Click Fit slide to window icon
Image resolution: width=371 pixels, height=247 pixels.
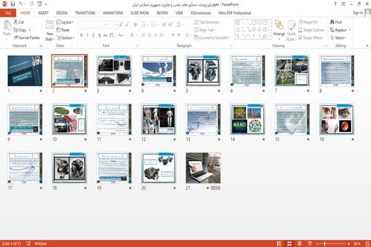click(x=367, y=243)
